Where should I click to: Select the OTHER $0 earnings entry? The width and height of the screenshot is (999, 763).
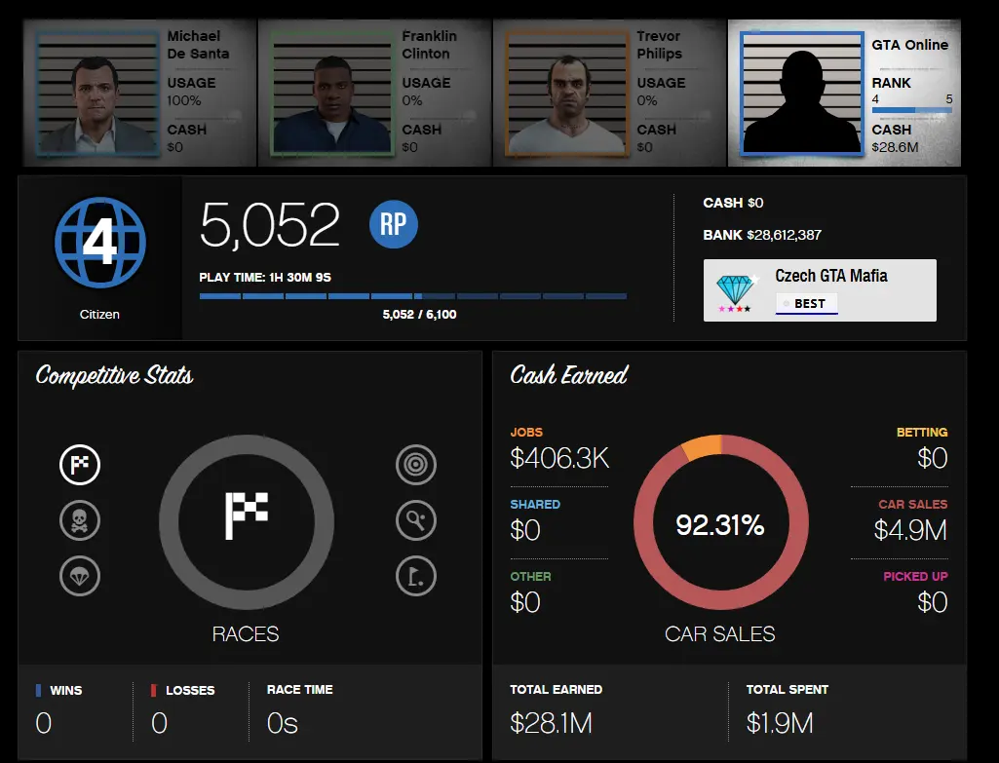click(530, 593)
